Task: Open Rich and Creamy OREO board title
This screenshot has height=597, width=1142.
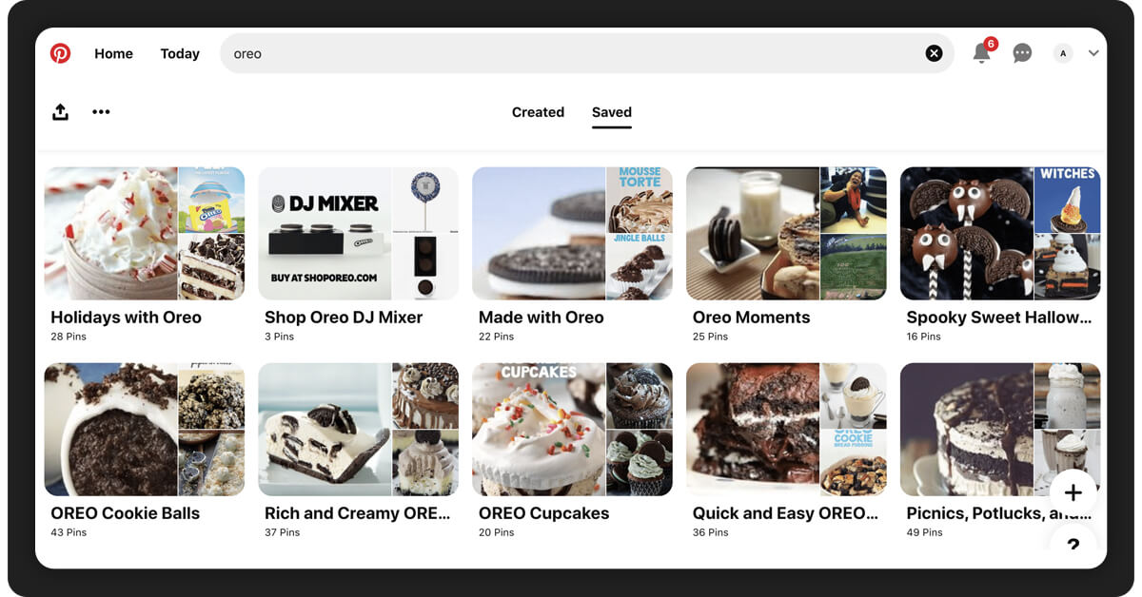Action: (358, 513)
